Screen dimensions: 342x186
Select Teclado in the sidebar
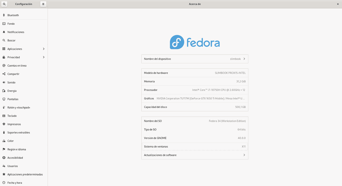[12, 116]
